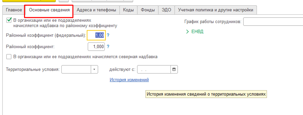
Task: Go to Адреса и телефоны tab
Action: 96,10
